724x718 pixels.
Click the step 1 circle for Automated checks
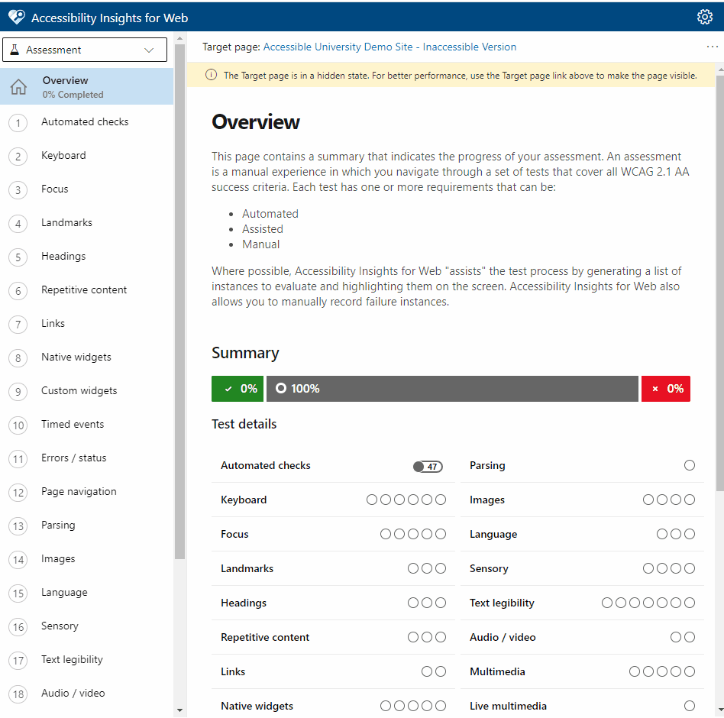pyautogui.click(x=18, y=123)
